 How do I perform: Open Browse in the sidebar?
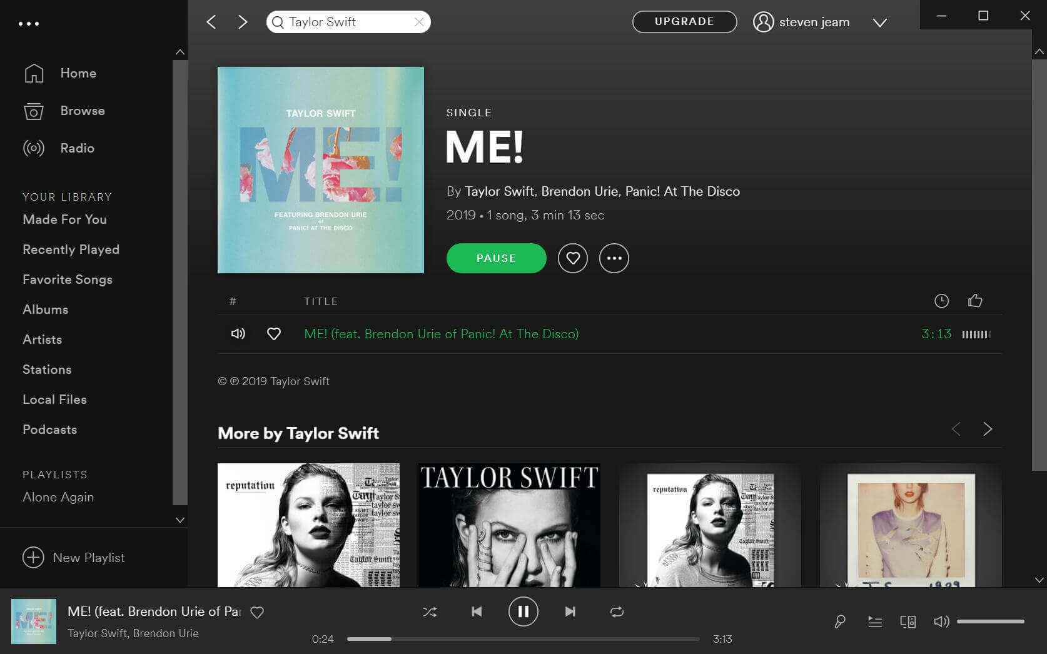[83, 111]
